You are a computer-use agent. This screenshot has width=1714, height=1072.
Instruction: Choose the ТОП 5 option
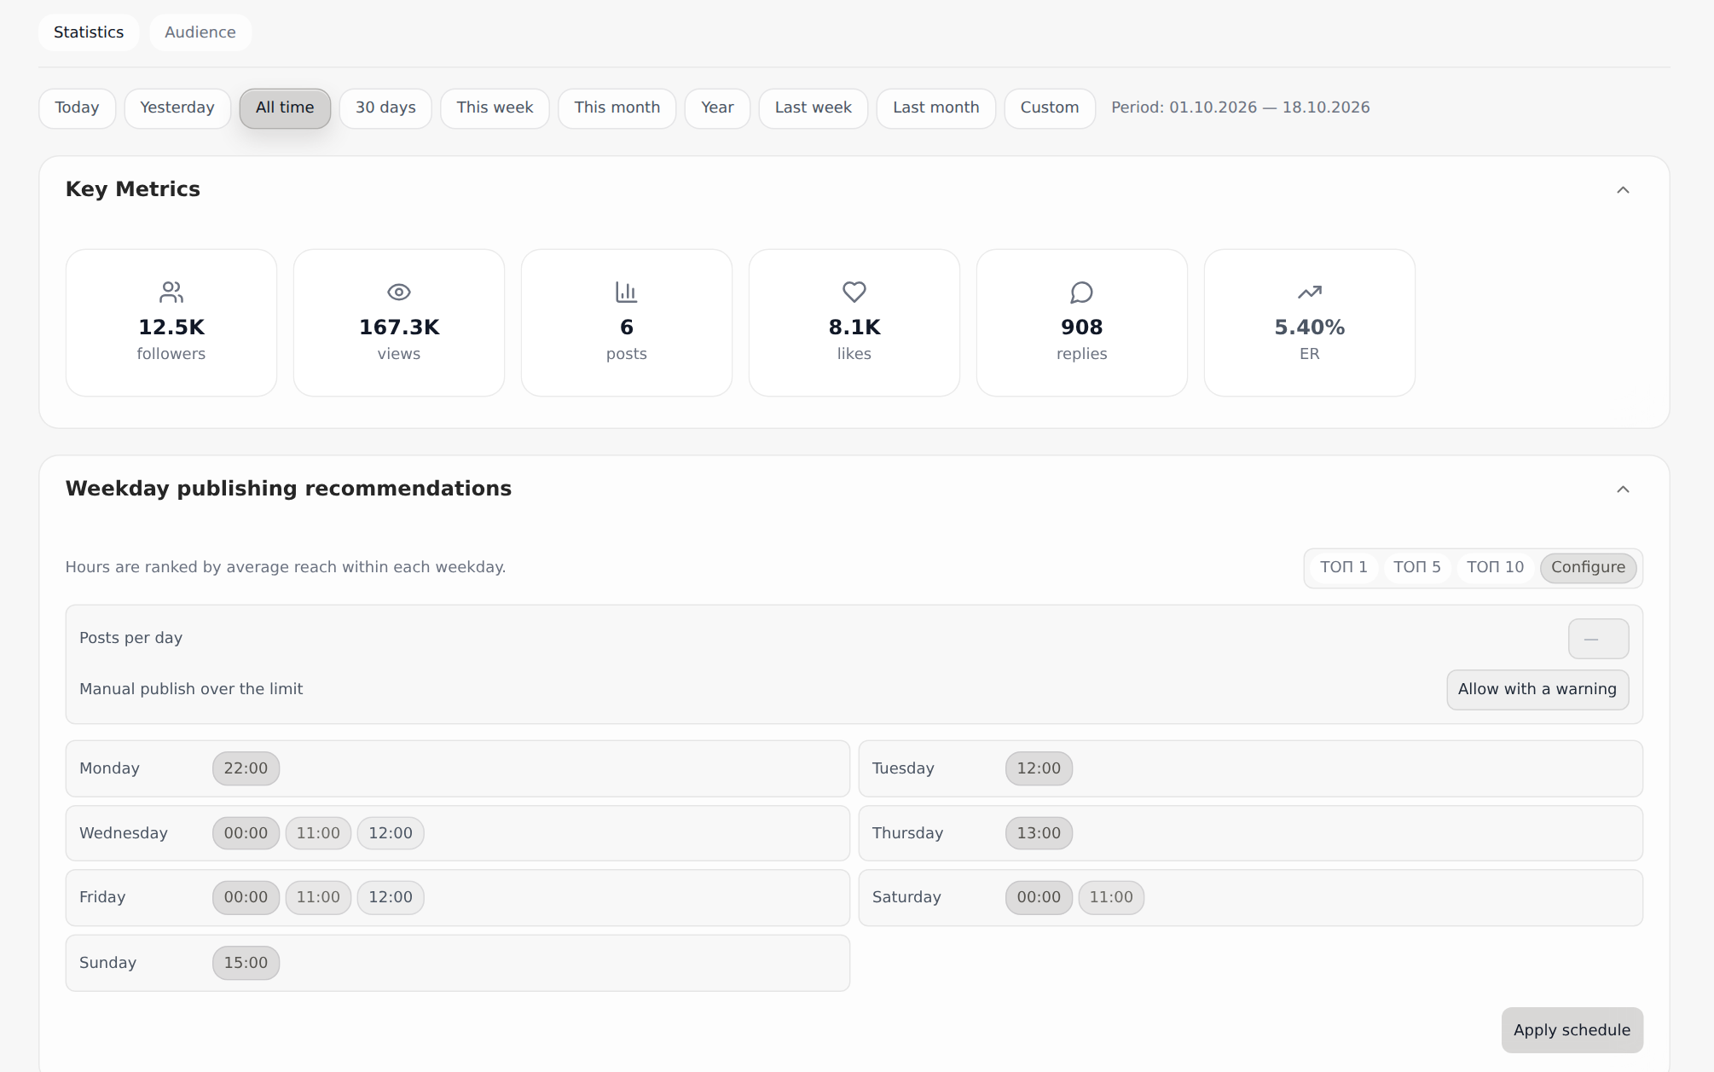1417,567
